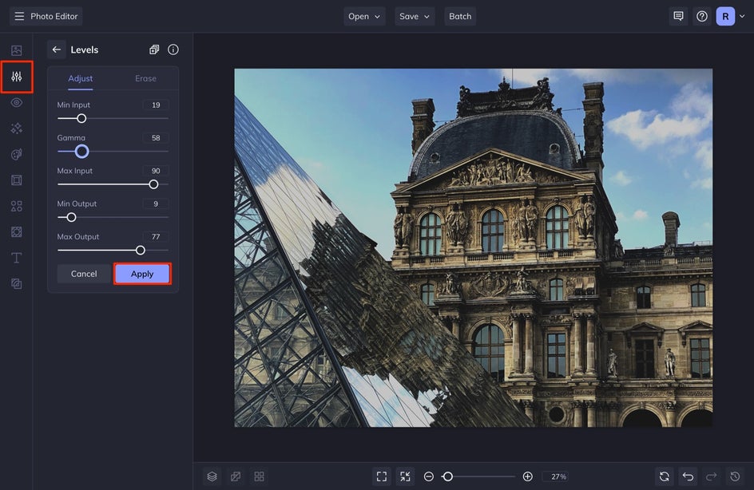
Task: Click the Layers icon in bottom bar
Action: pyautogui.click(x=212, y=476)
